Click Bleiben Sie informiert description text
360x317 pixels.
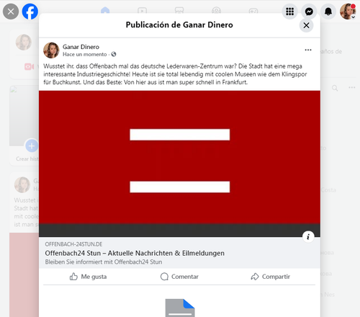(104, 262)
